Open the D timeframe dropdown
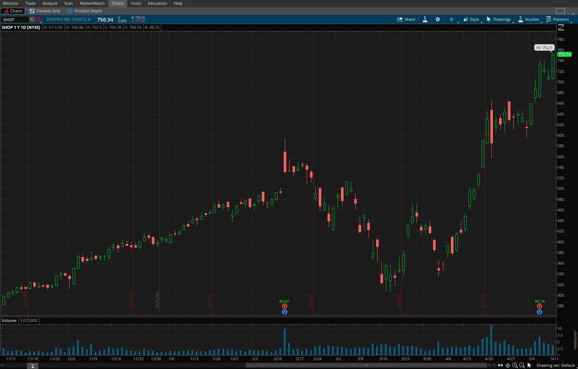 [452, 19]
